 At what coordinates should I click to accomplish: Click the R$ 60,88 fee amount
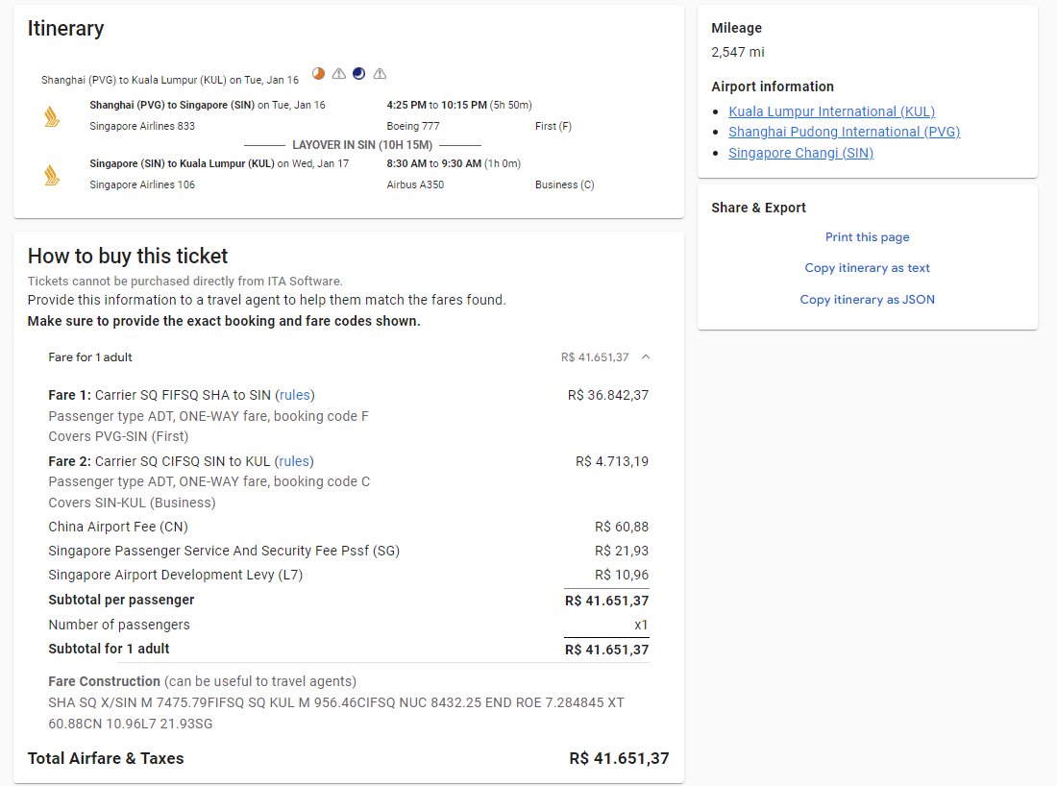coord(622,527)
